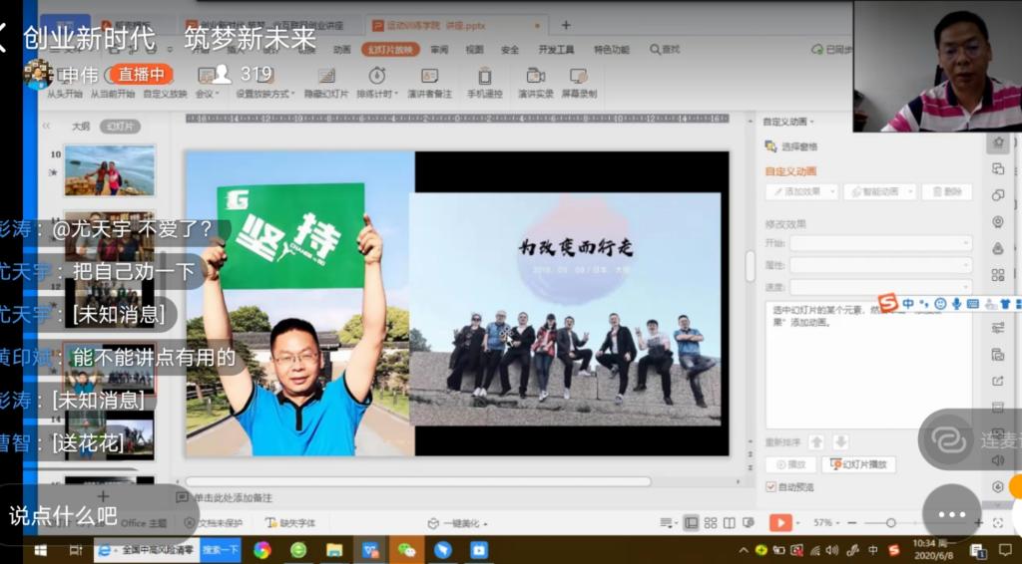
Task: Open 屏幕录制 screen recording tool
Action: click(578, 78)
